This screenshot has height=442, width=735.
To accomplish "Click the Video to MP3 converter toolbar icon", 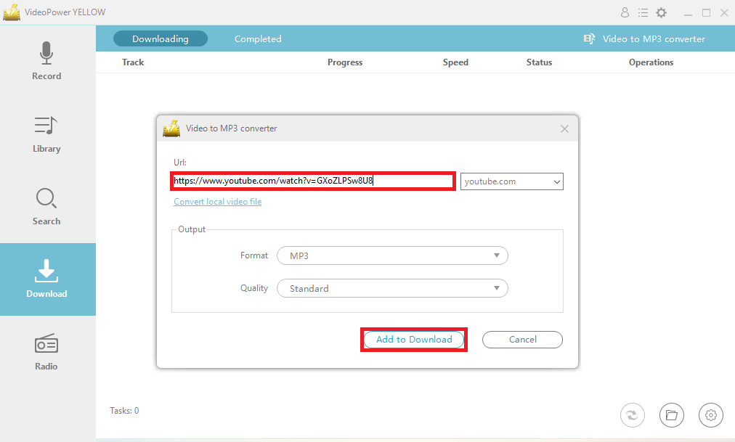I will pyautogui.click(x=589, y=39).
